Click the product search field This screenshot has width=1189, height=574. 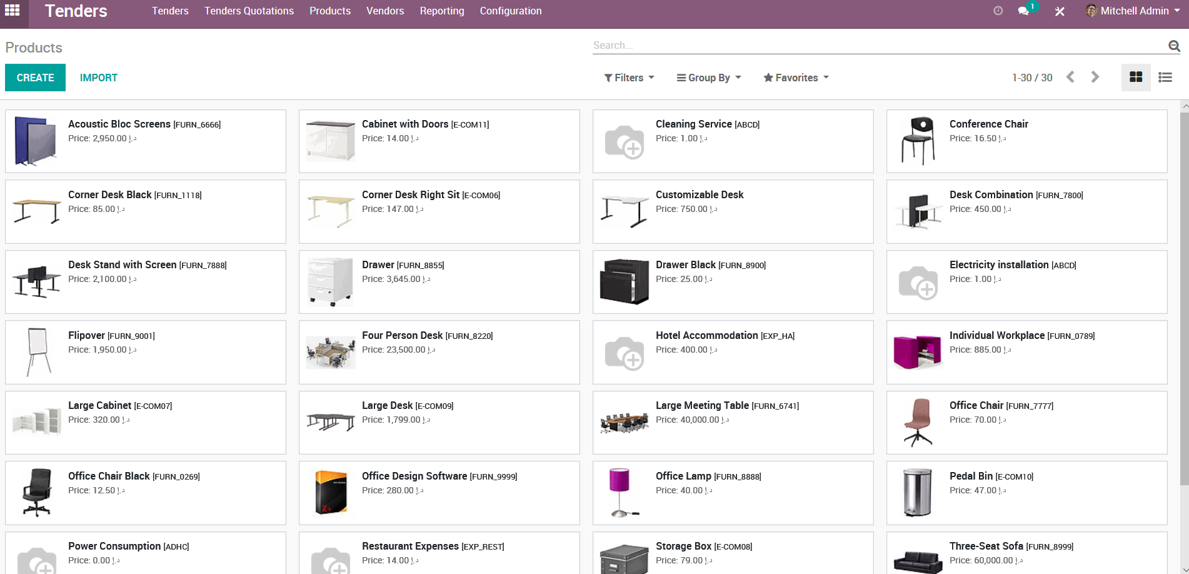(x=875, y=46)
